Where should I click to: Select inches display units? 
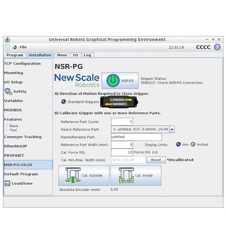point(193,145)
